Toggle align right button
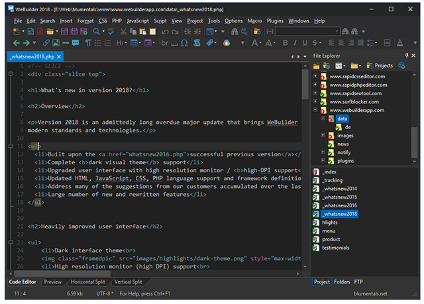This screenshot has width=424, height=304. click(x=351, y=42)
